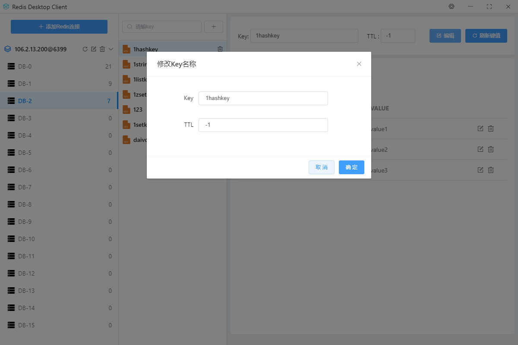Choose database DB-8
This screenshot has width=518, height=345.
(59, 204)
